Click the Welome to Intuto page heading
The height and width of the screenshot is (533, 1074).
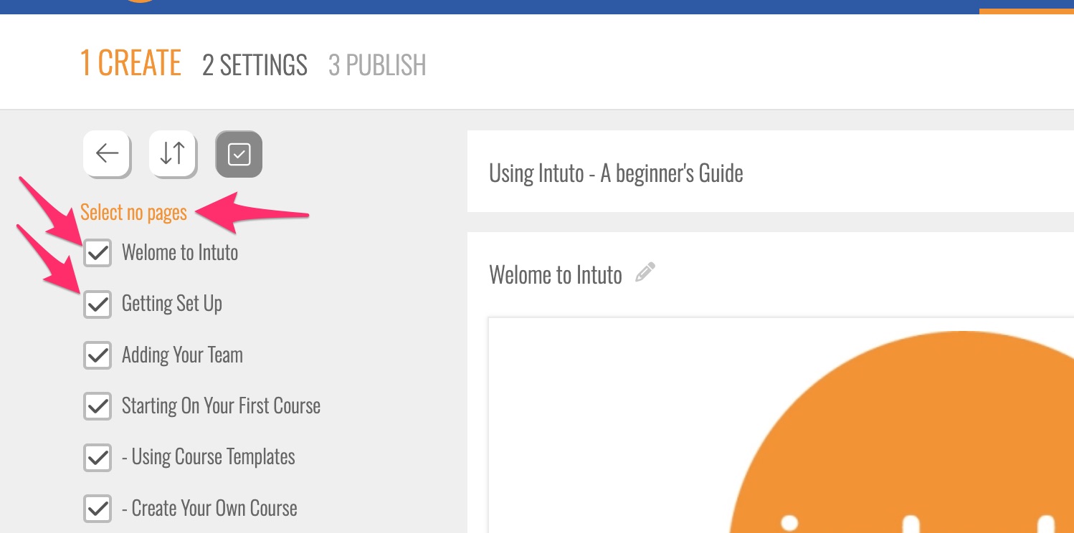pos(555,275)
